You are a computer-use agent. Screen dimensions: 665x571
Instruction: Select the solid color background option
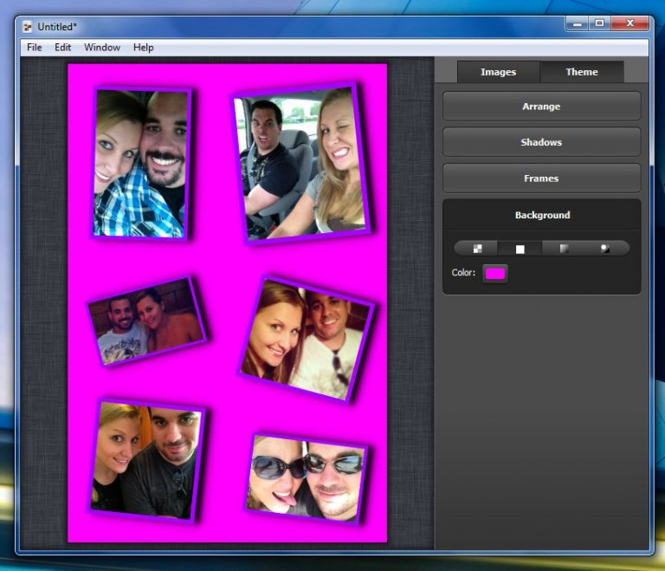tap(520, 249)
